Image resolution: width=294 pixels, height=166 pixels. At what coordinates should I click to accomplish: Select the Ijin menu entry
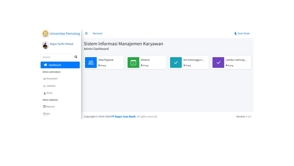click(x=60, y=114)
